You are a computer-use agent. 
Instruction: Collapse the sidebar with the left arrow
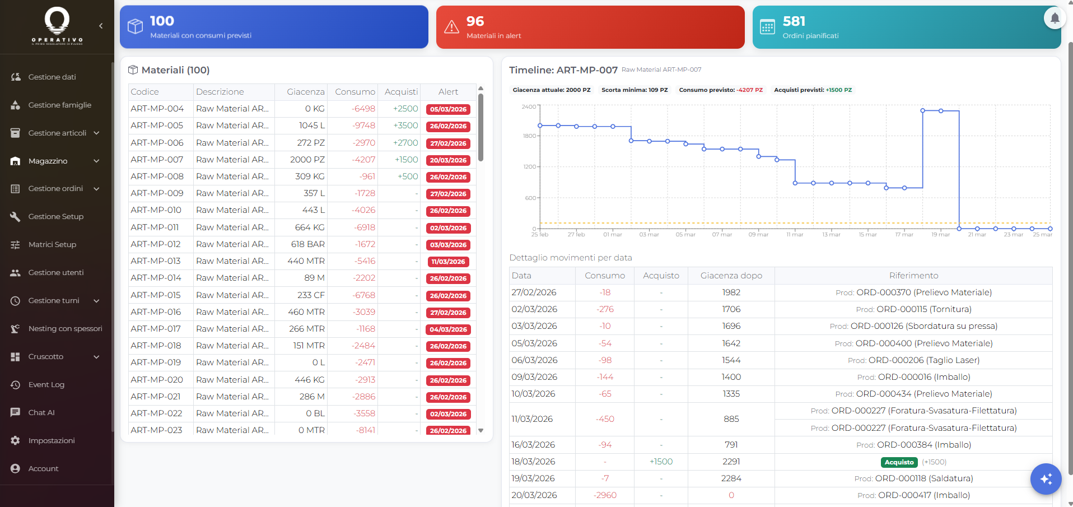tap(101, 26)
